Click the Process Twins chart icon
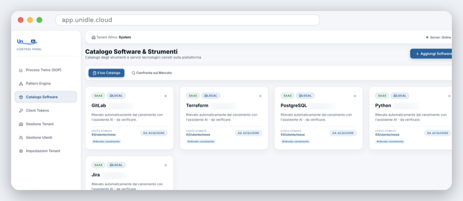Screen dimensions: 463x201 tap(21, 70)
